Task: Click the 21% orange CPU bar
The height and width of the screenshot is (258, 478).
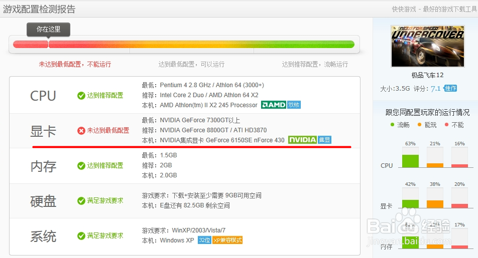Action: pyautogui.click(x=435, y=165)
